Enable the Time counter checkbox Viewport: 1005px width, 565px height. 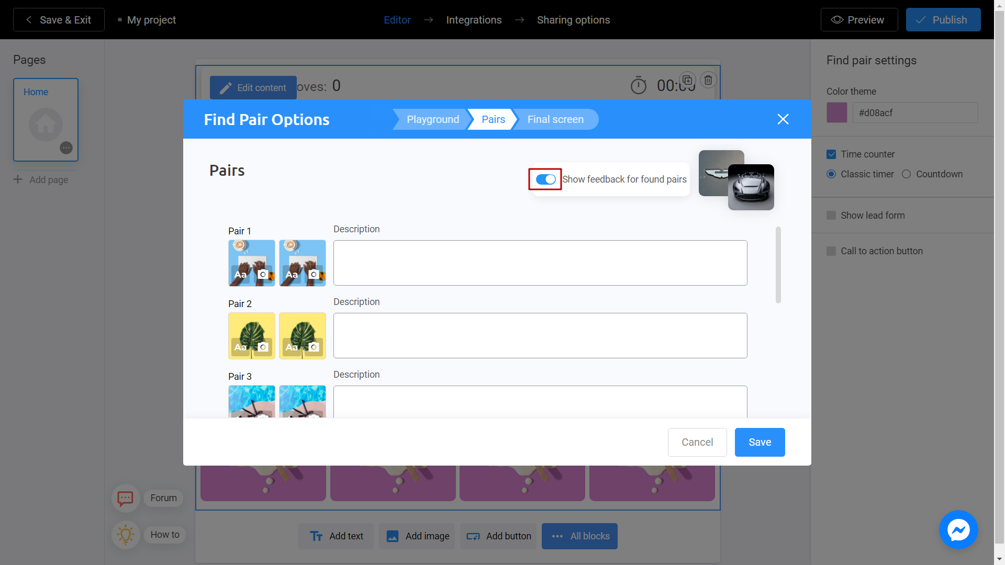coord(831,154)
